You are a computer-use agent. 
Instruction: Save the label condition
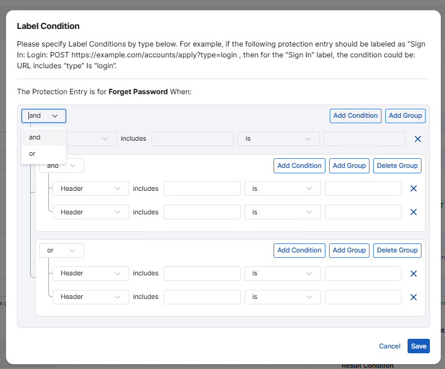[x=418, y=346]
